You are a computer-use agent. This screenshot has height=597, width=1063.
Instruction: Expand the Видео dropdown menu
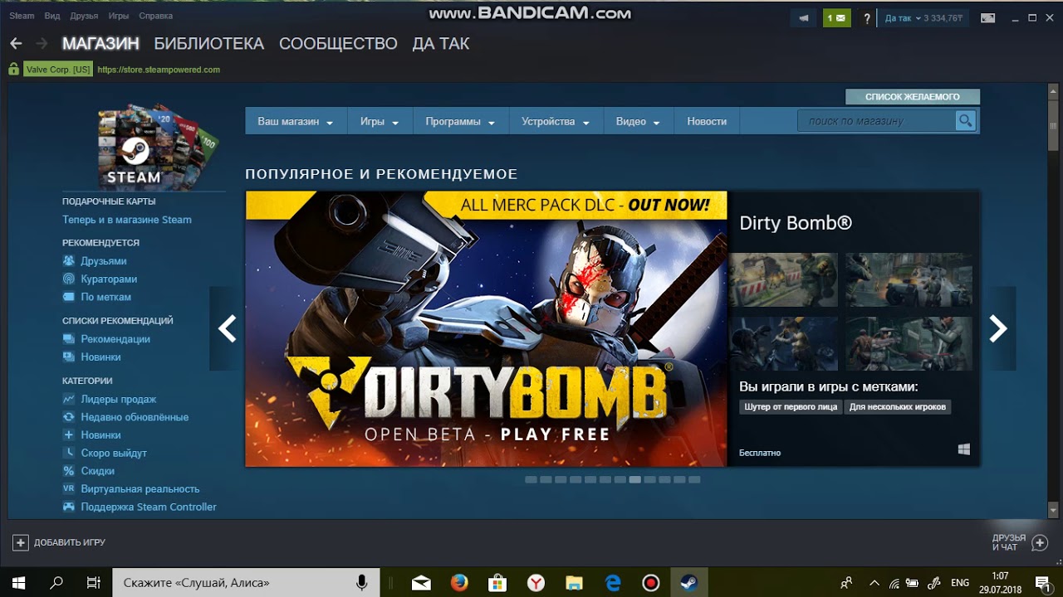coord(638,121)
